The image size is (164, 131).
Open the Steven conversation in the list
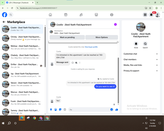pos(22,84)
